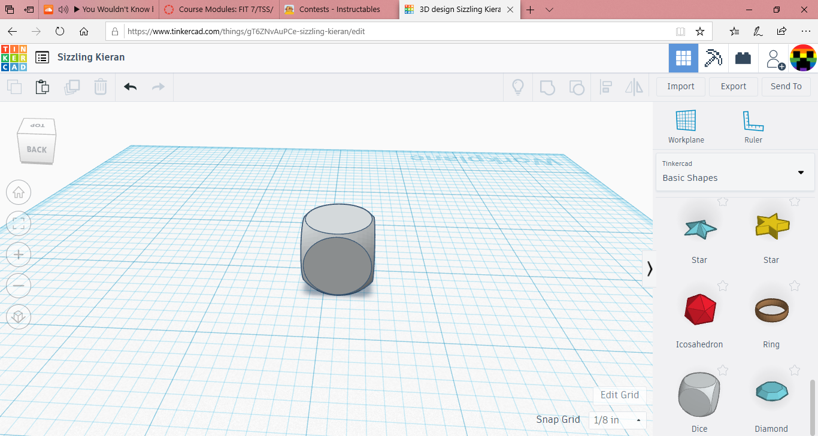Click the Tinkercad logo
This screenshot has height=436, width=818.
[14, 57]
